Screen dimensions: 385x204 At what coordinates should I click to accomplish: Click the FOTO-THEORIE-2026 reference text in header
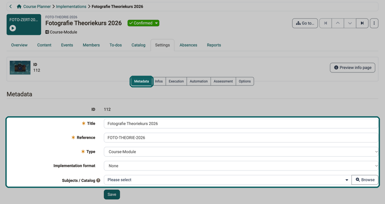click(61, 17)
